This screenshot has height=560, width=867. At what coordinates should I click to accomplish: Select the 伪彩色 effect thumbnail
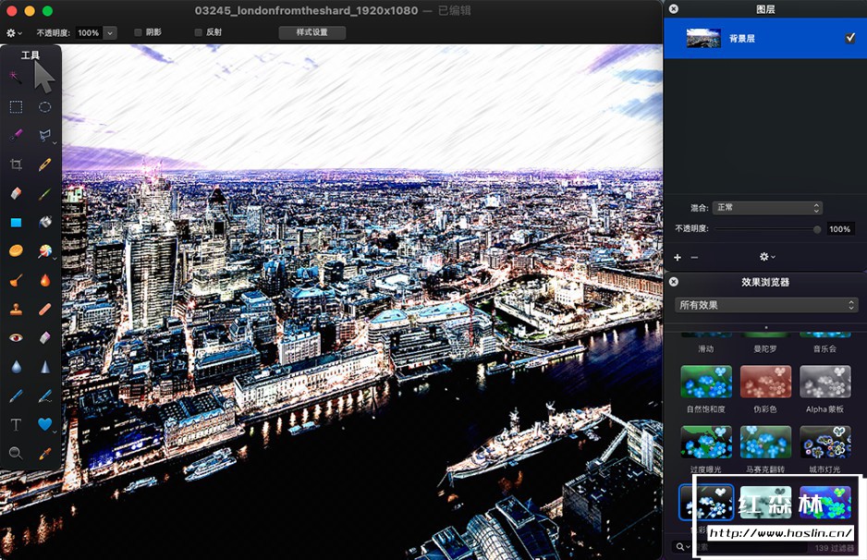765,382
